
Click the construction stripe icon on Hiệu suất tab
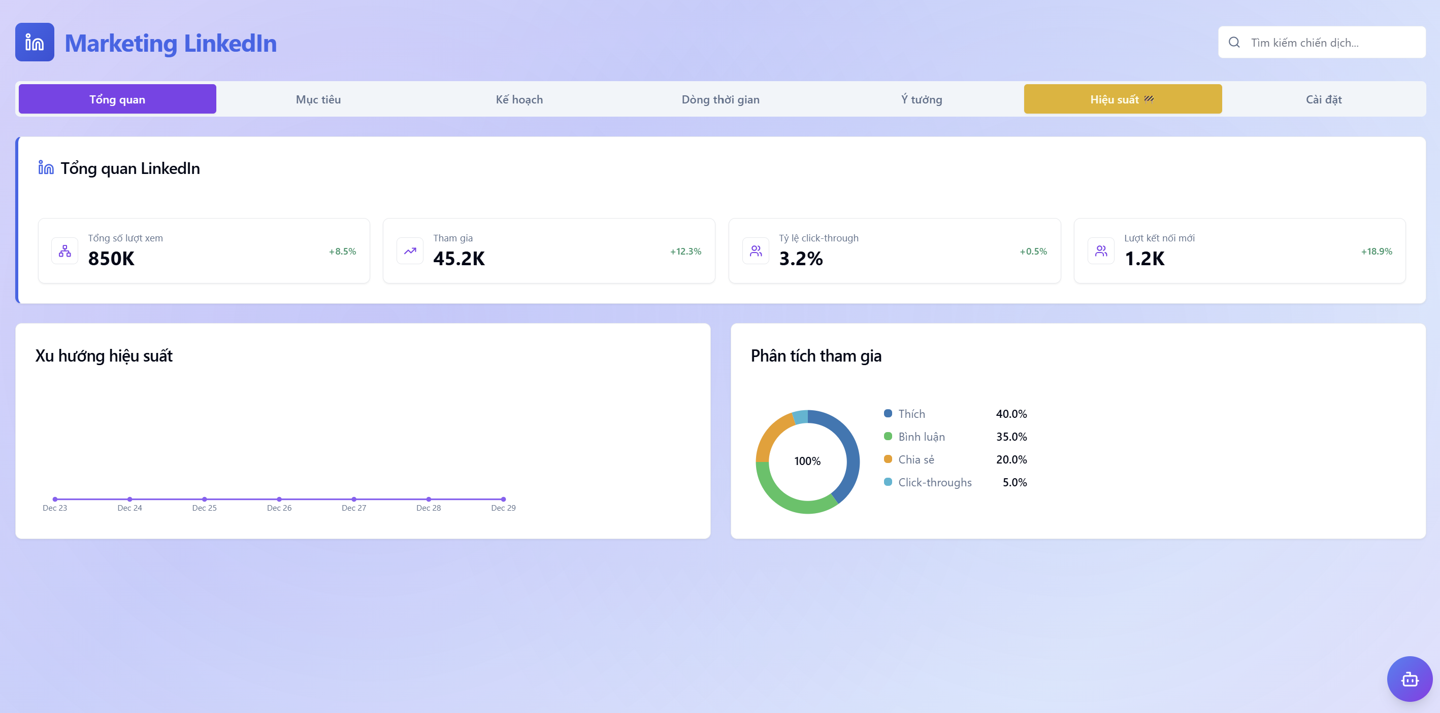tap(1149, 99)
